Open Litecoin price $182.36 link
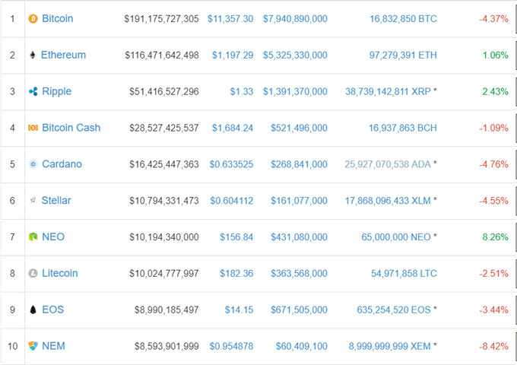Image resolution: width=517 pixels, height=365 pixels. point(236,273)
